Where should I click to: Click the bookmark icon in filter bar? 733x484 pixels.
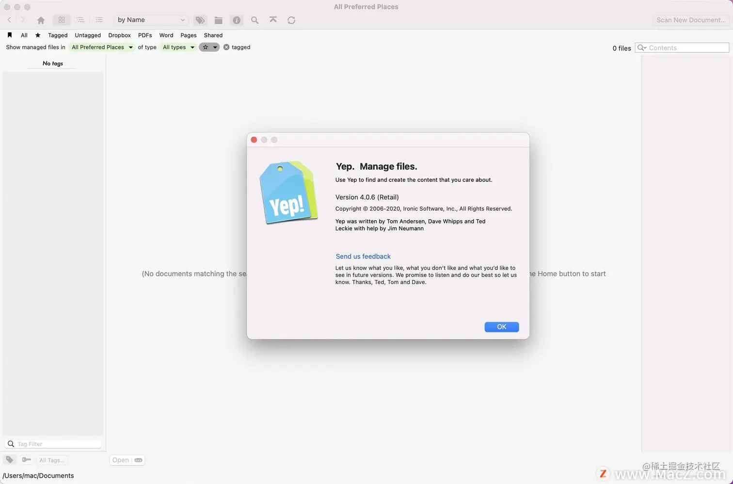pyautogui.click(x=10, y=35)
